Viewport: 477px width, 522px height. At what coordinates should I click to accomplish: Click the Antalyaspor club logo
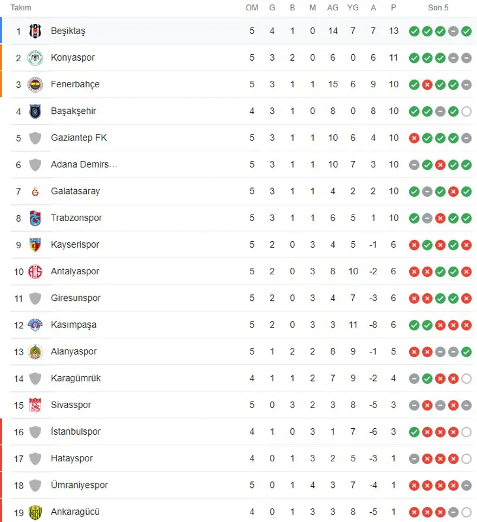35,272
